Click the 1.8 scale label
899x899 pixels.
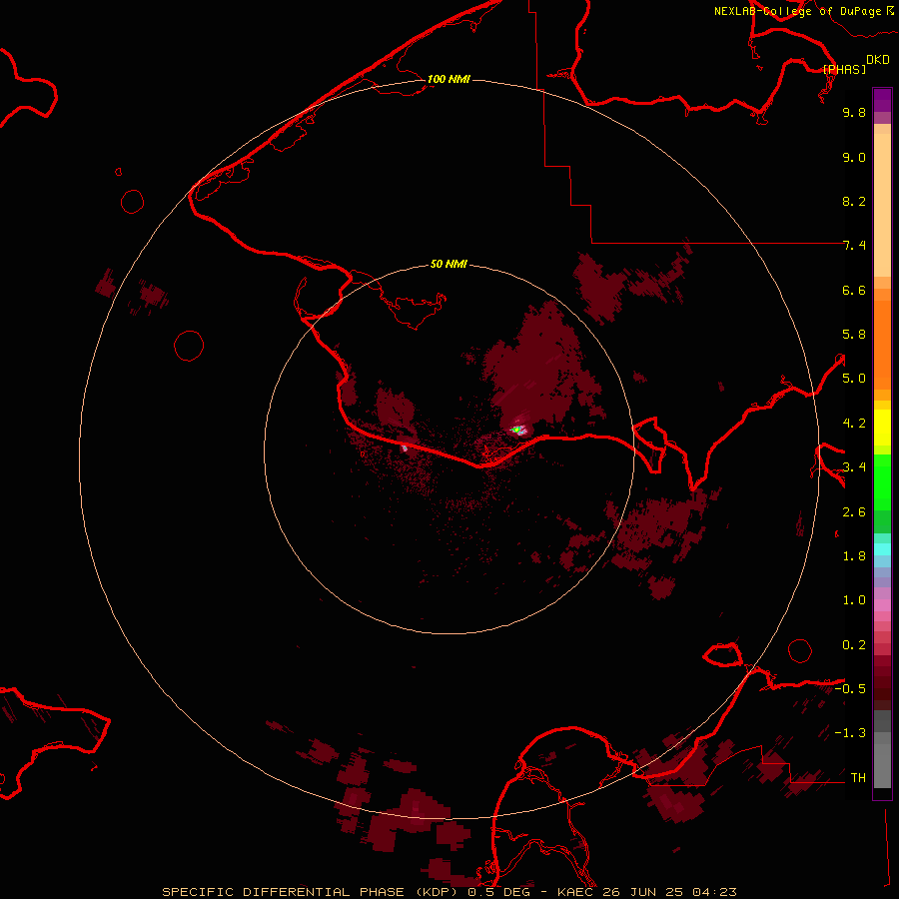coord(854,556)
